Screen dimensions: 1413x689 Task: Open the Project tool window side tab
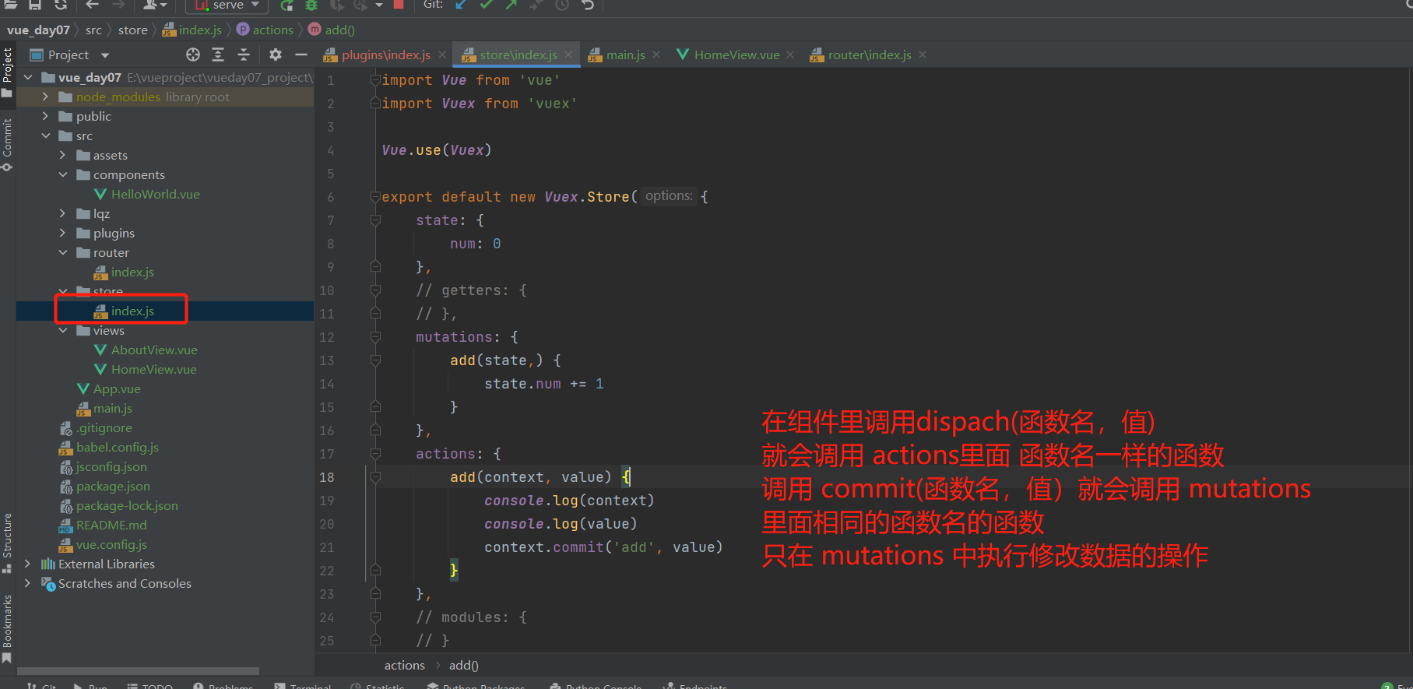(7, 72)
